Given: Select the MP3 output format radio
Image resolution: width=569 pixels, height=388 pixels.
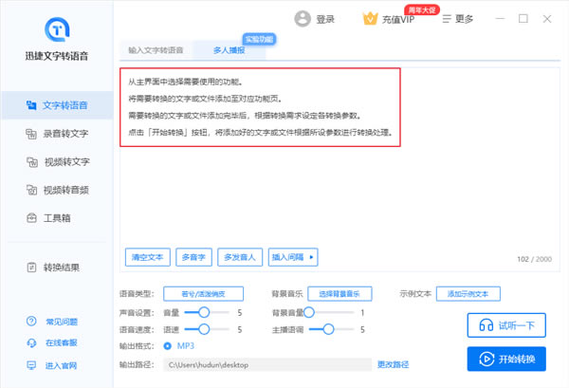Looking at the screenshot, I should (x=167, y=346).
